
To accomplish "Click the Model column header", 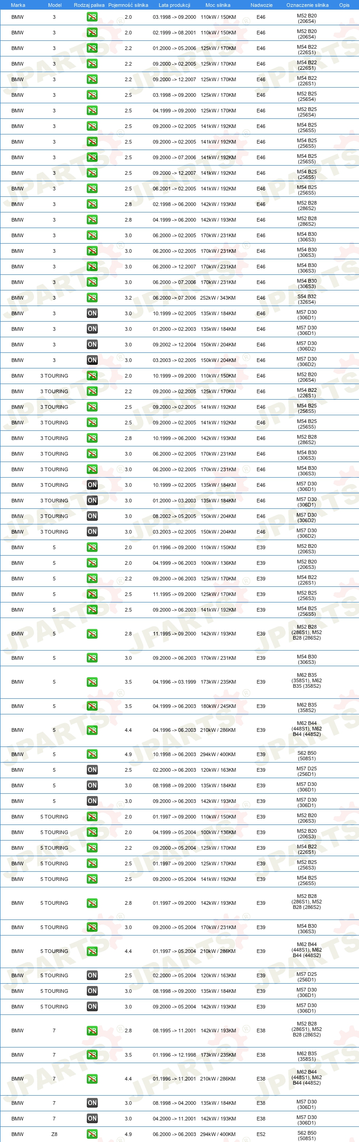I will pyautogui.click(x=55, y=5).
